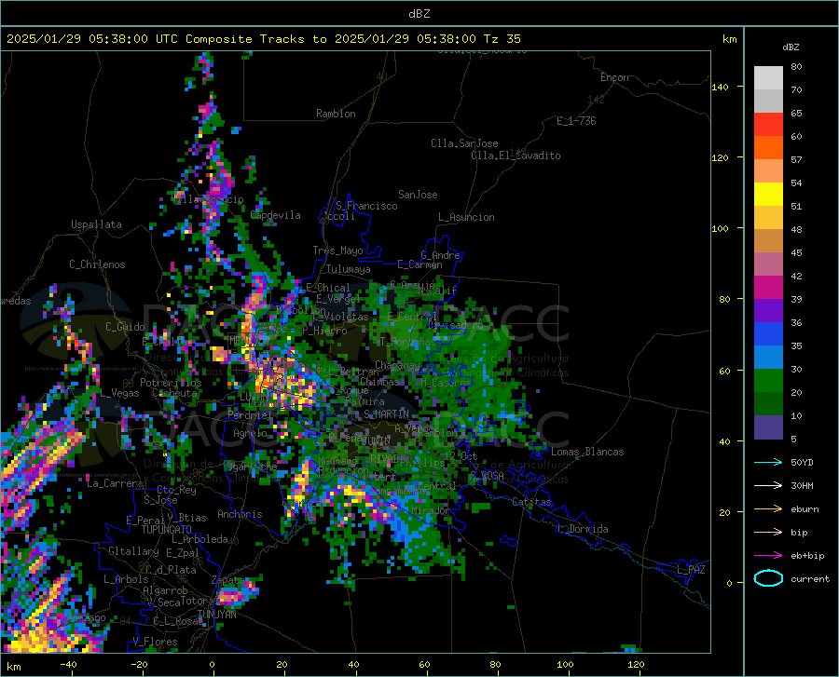
Task: Click the 'Clla.El_Cavadito' map label
Action: click(x=516, y=156)
